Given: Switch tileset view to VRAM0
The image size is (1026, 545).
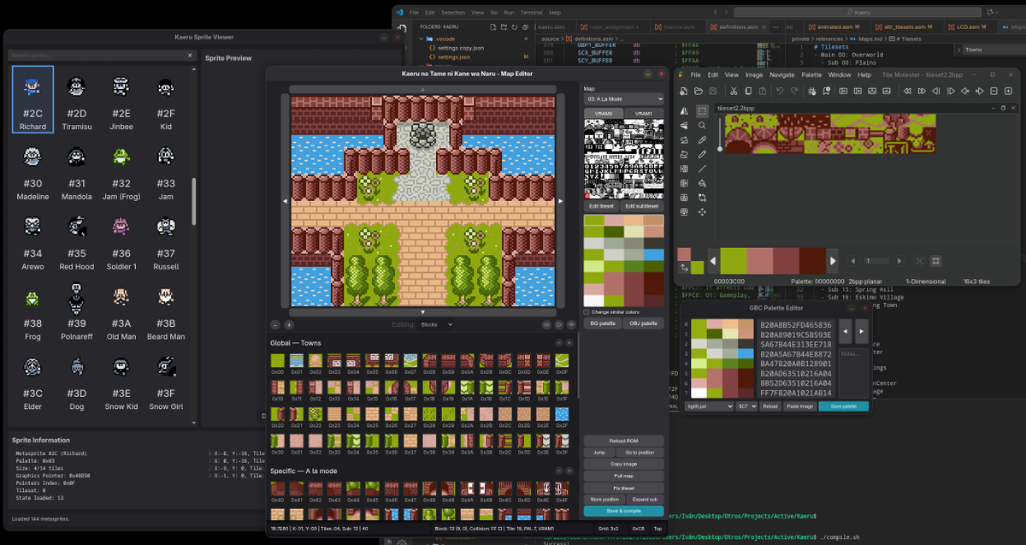Looking at the screenshot, I should tap(603, 113).
